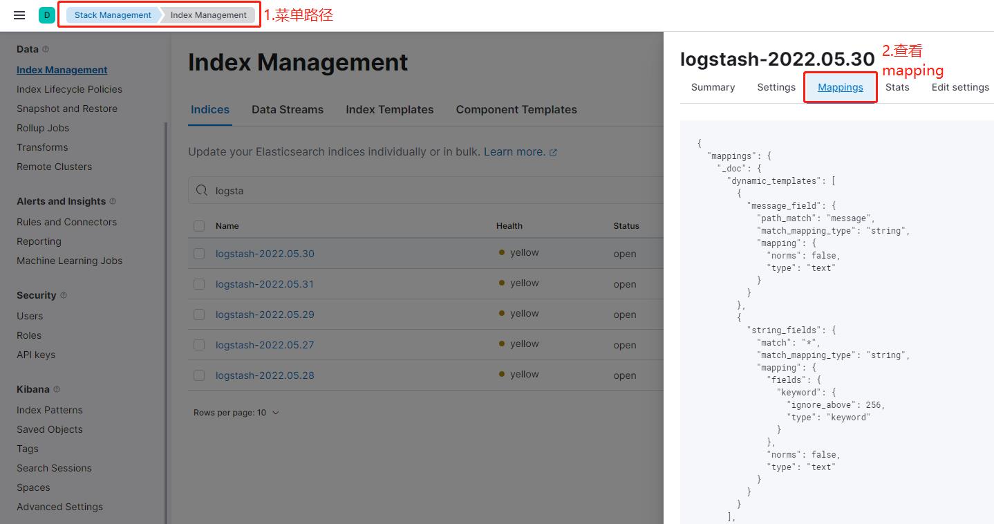Open Users under Security
Image resolution: width=994 pixels, height=524 pixels.
pos(30,316)
